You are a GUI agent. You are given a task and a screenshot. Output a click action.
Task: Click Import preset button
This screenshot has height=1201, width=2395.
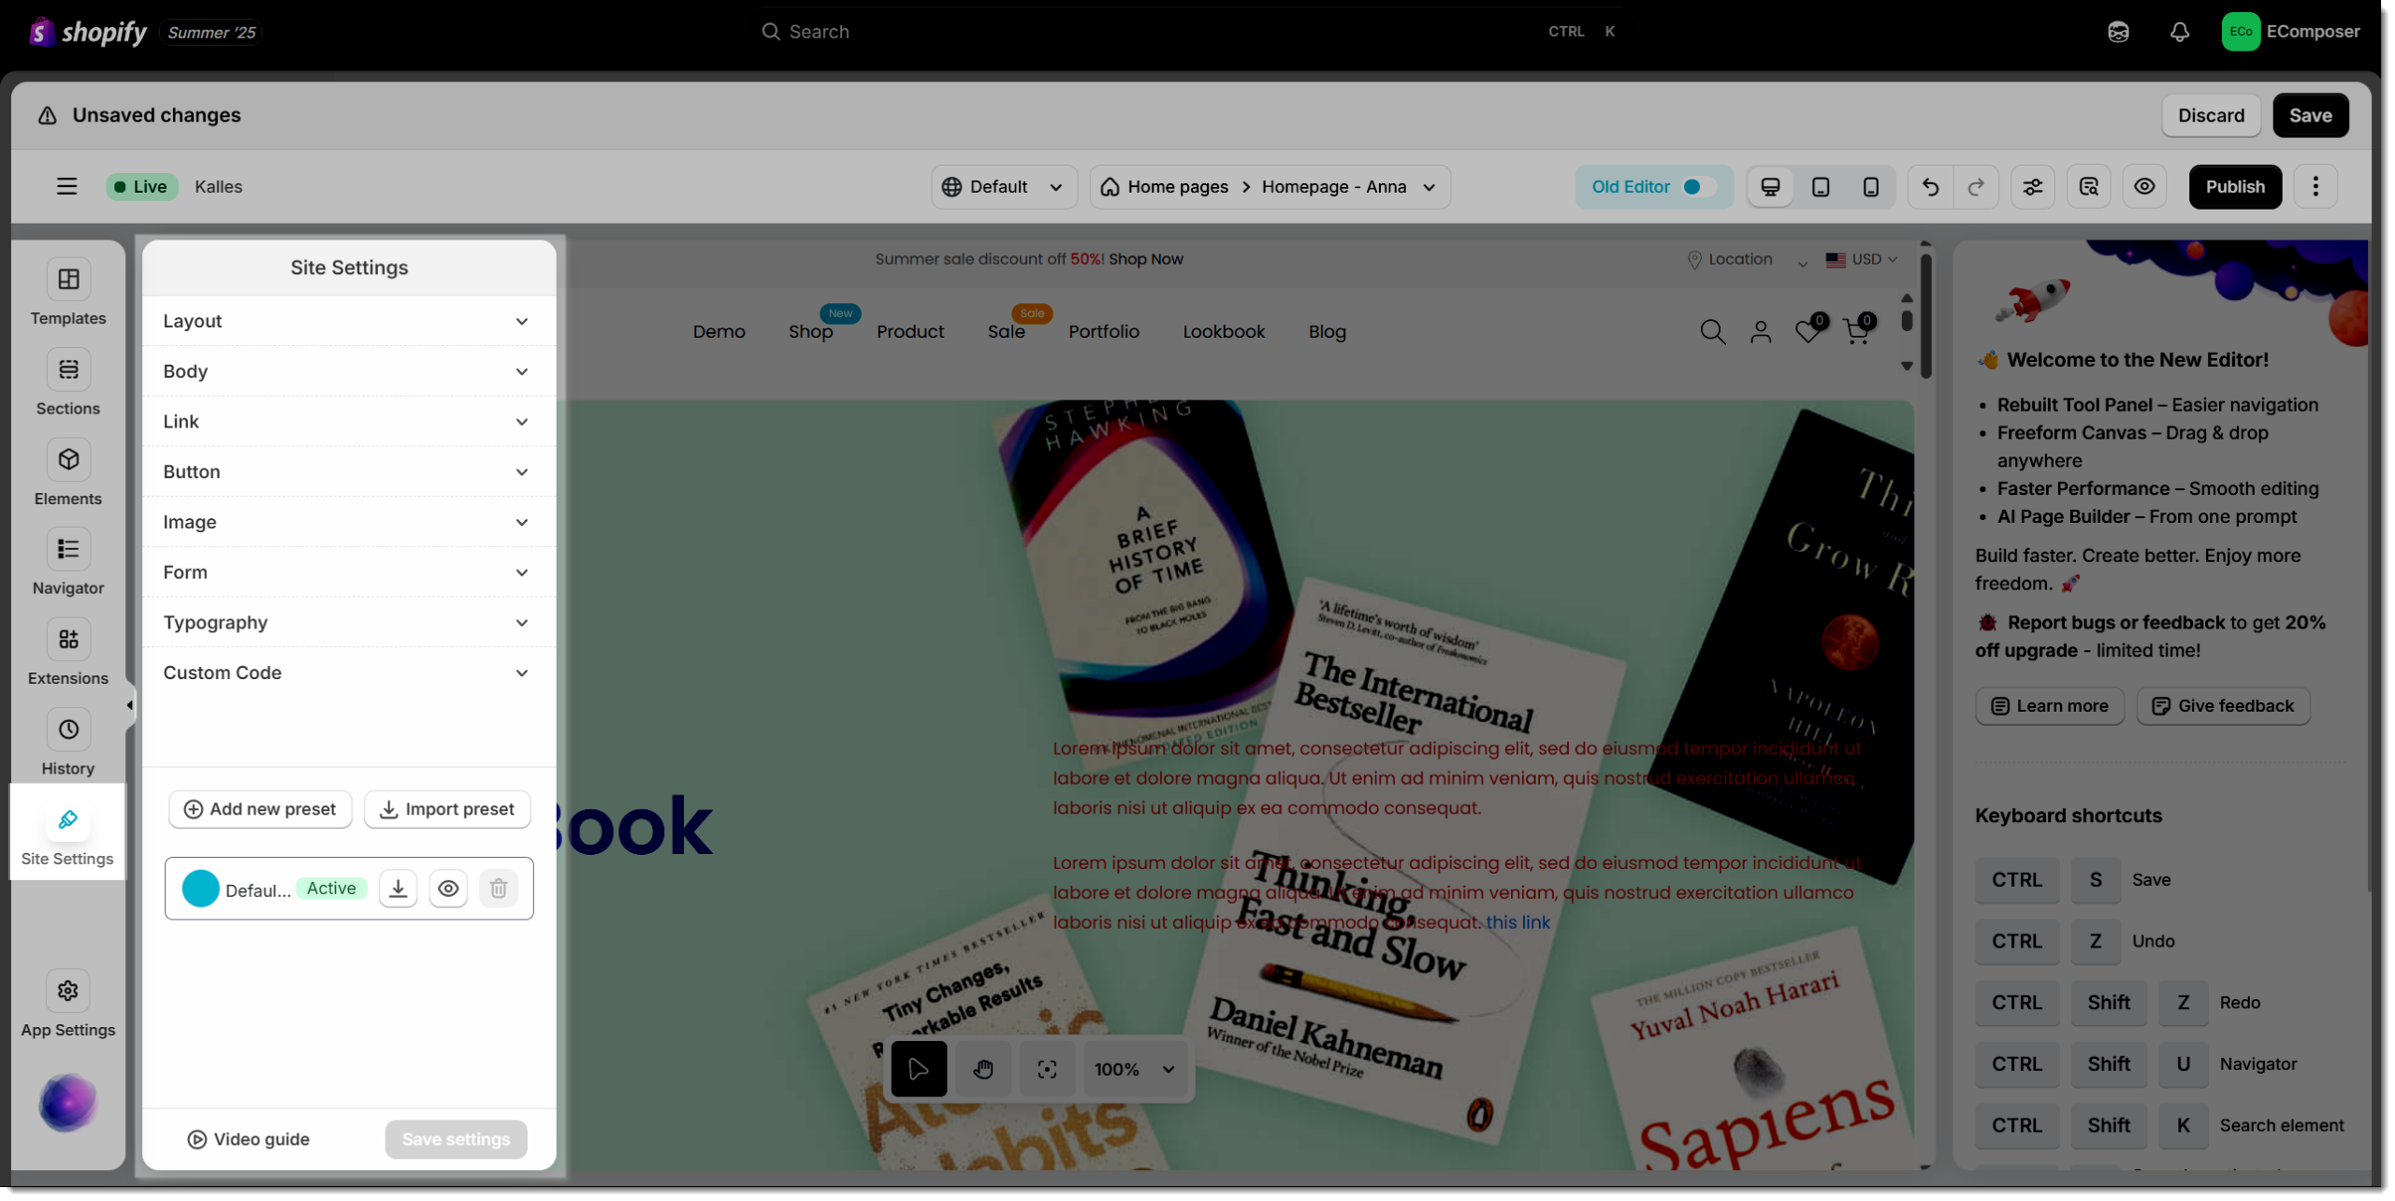(x=447, y=810)
